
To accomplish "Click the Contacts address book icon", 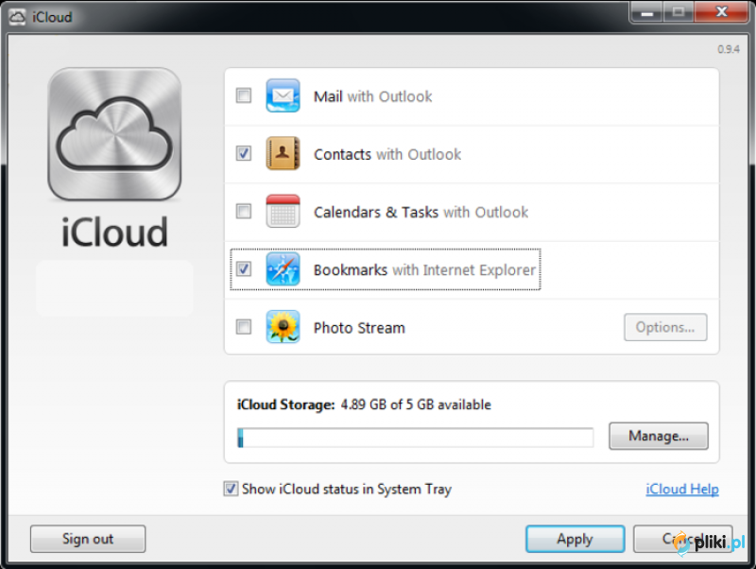I will (283, 153).
